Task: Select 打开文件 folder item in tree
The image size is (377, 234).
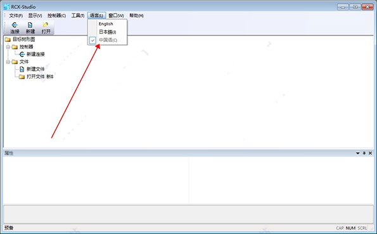Action: 36,77
